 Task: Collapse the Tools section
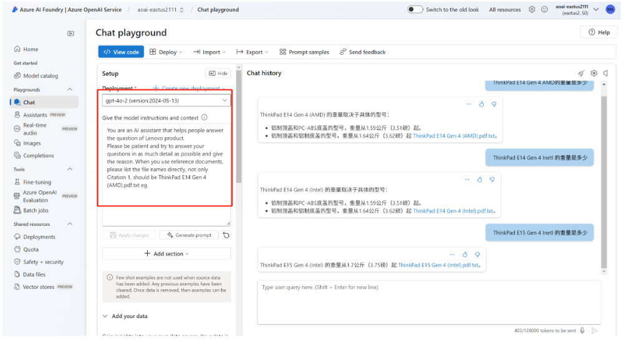(x=70, y=169)
